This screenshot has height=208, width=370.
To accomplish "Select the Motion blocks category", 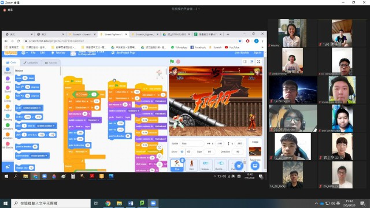I will [8, 70].
